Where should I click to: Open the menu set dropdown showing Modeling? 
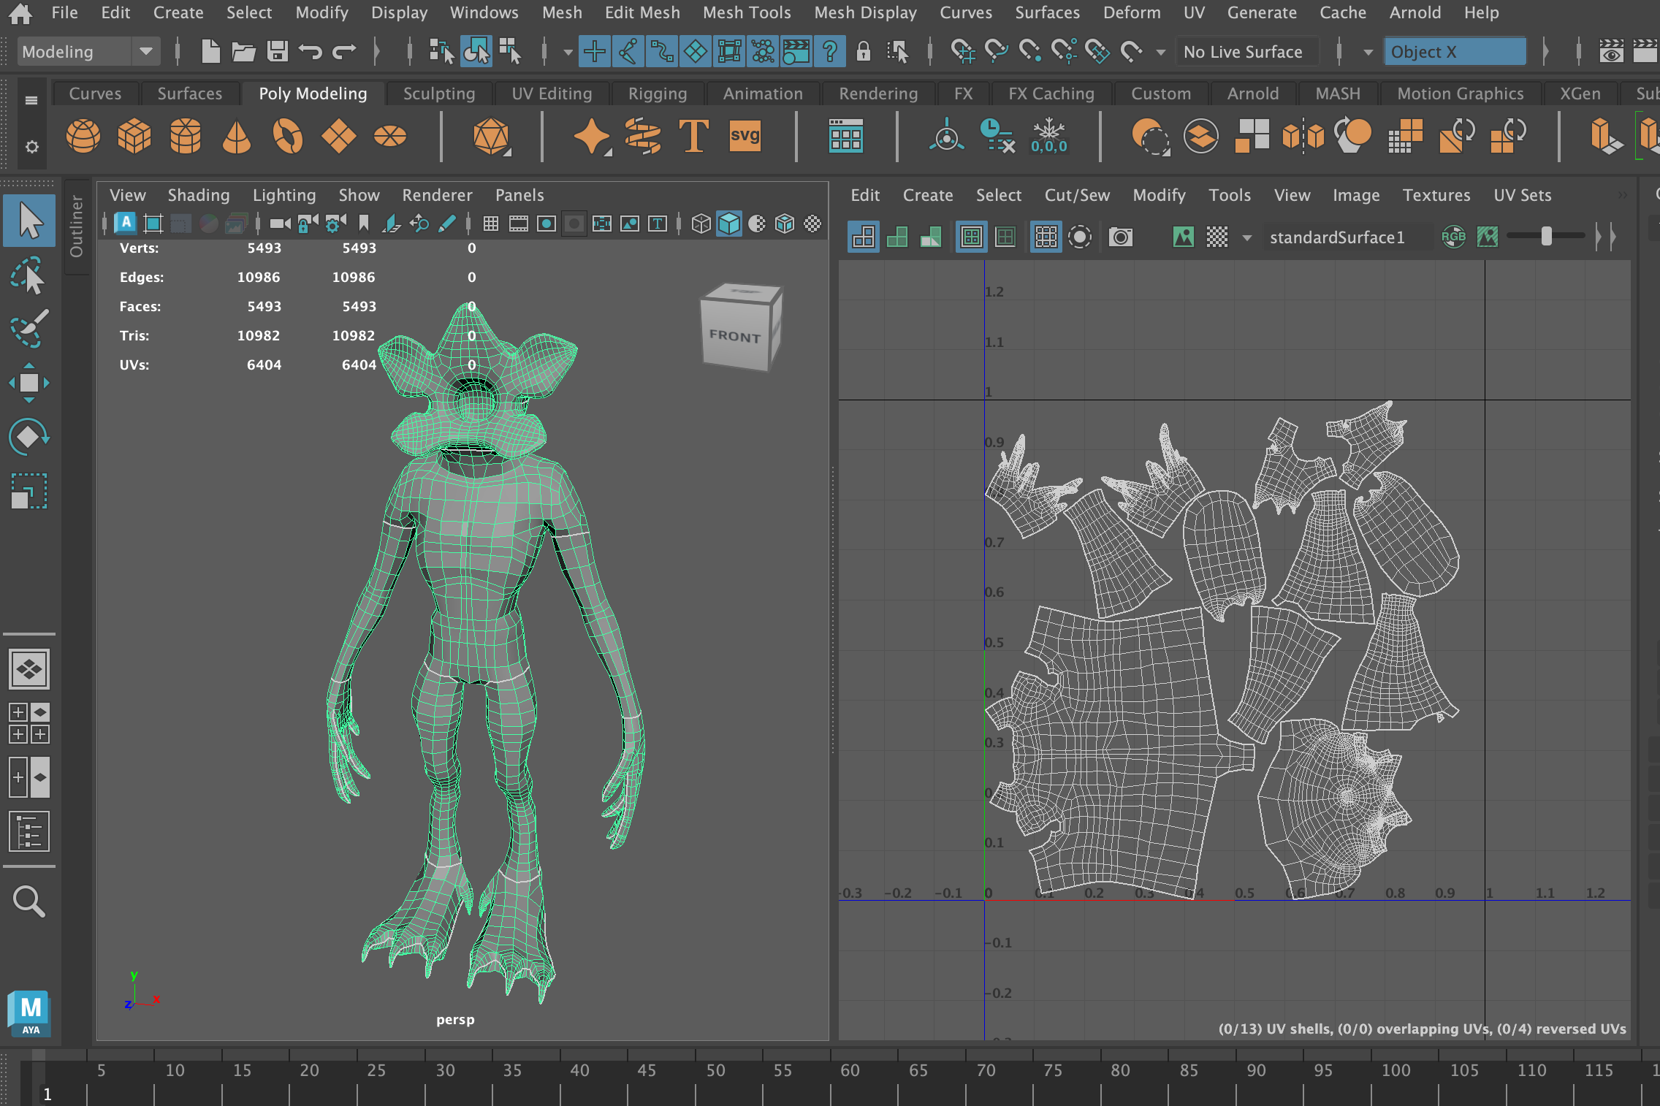[146, 51]
